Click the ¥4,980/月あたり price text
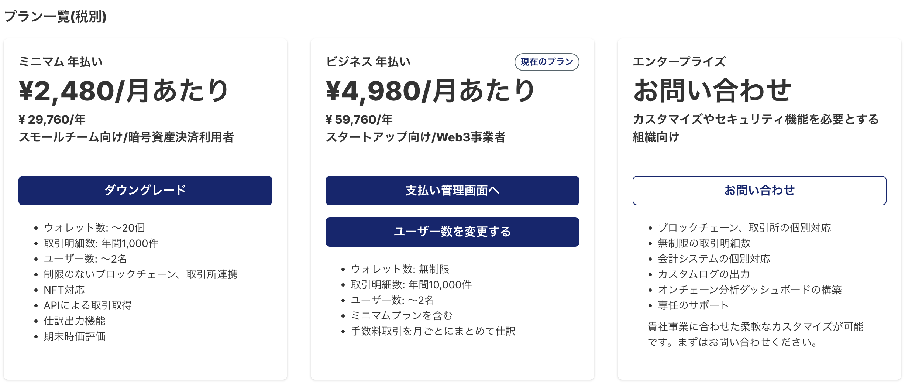The width and height of the screenshot is (922, 390). (x=430, y=91)
